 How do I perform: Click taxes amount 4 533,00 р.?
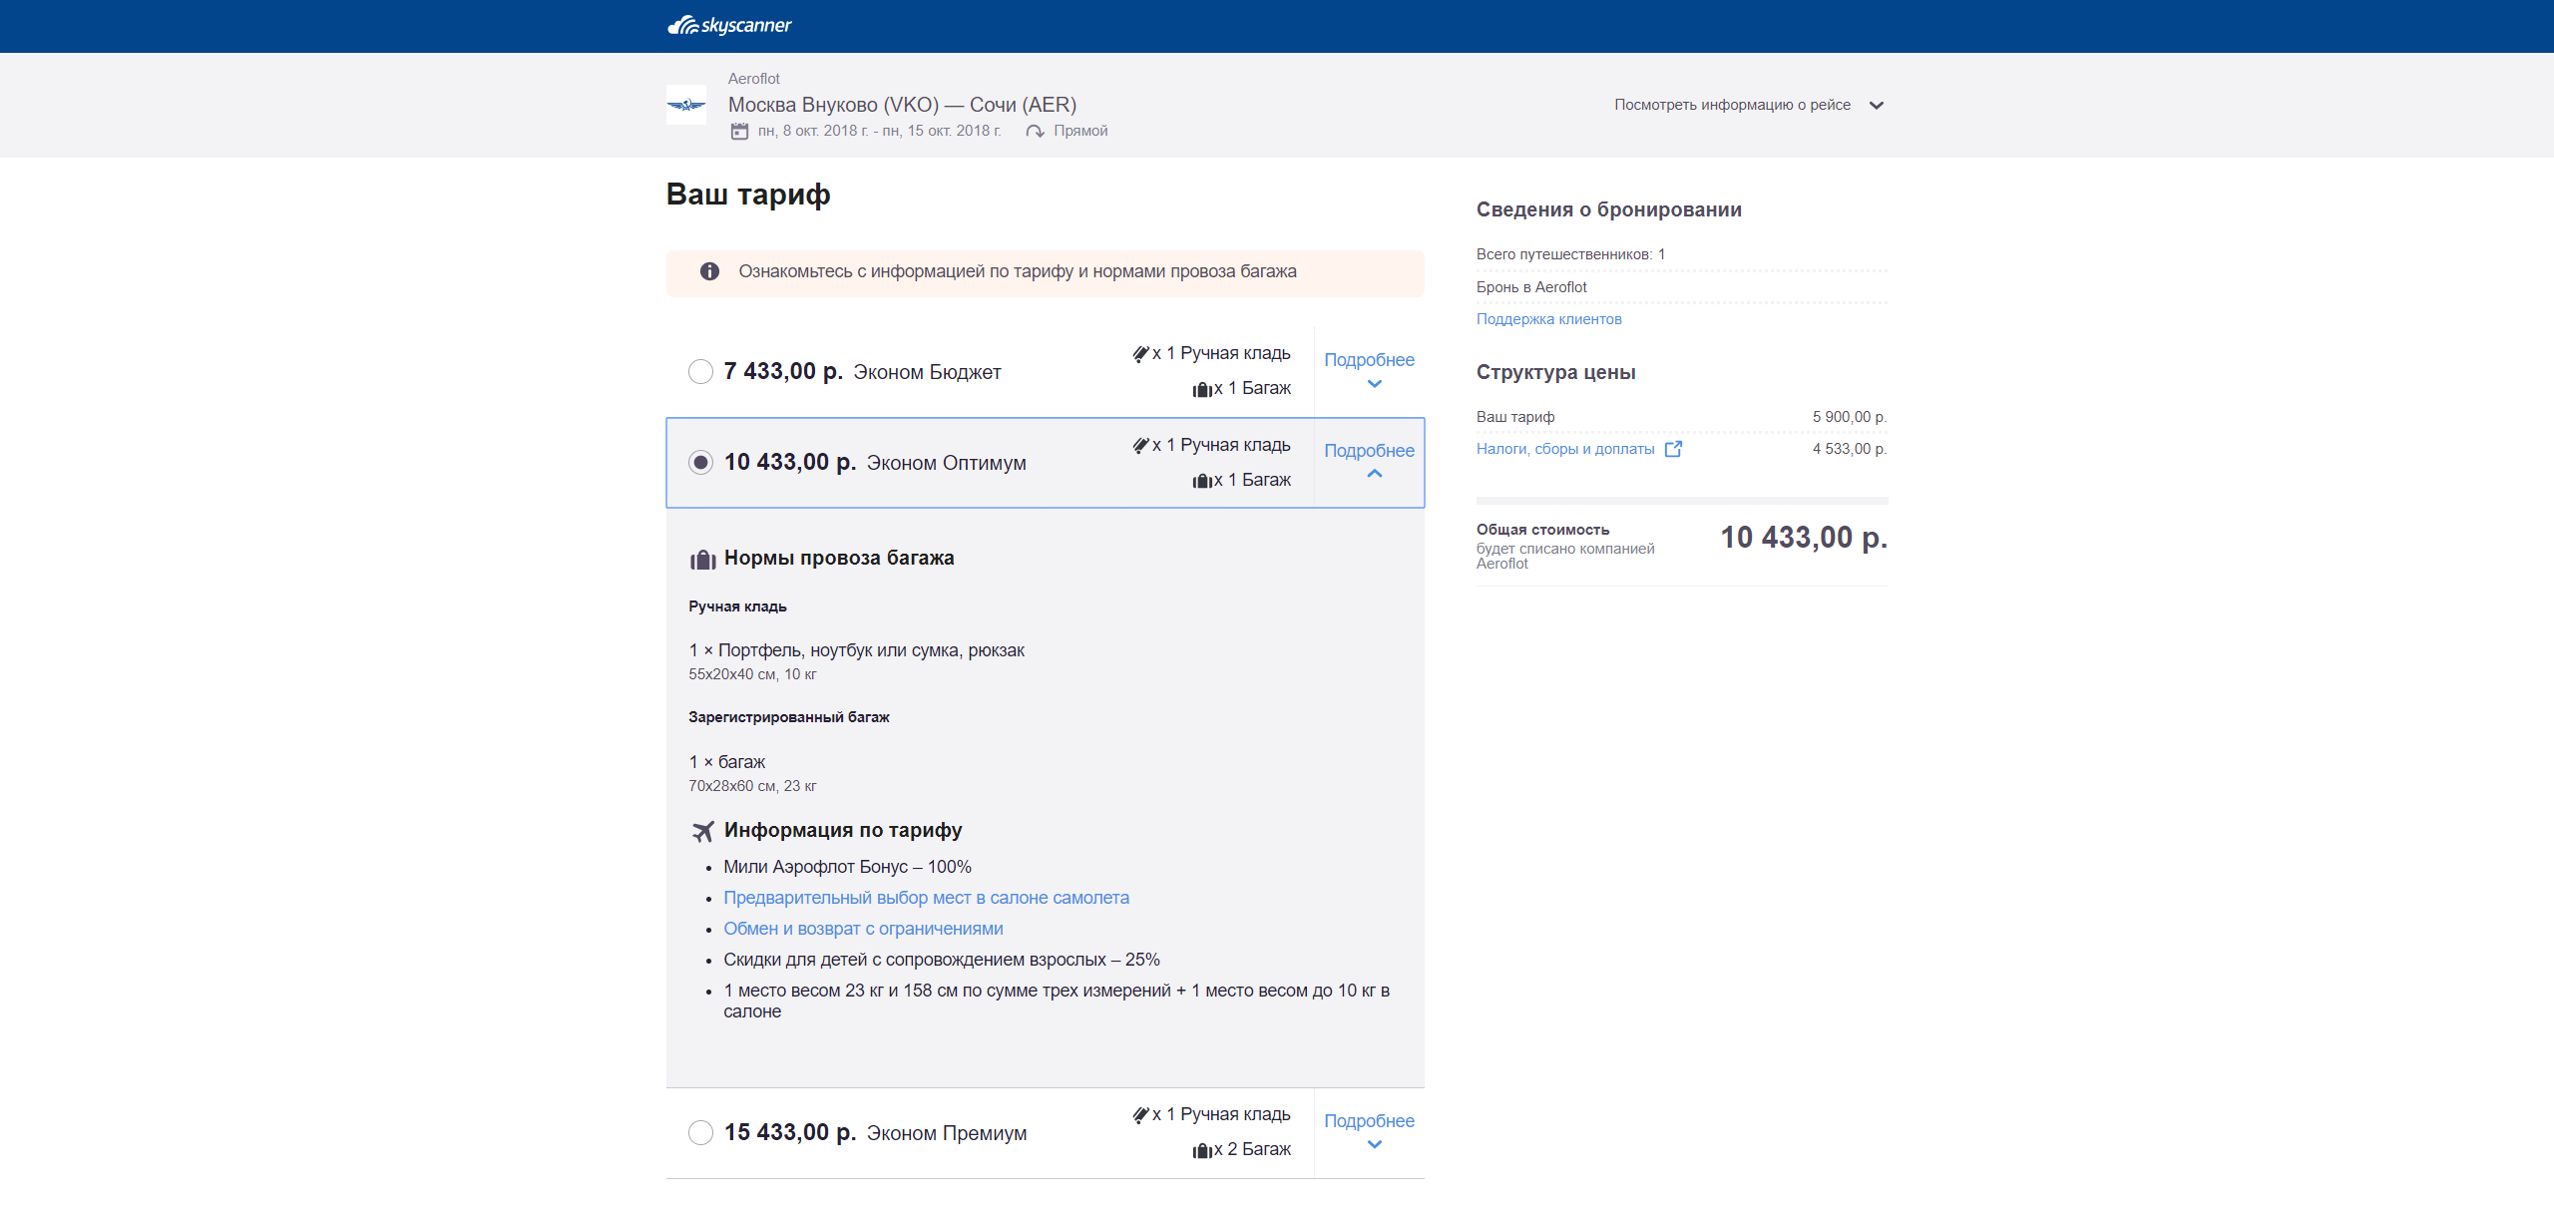tap(1850, 449)
